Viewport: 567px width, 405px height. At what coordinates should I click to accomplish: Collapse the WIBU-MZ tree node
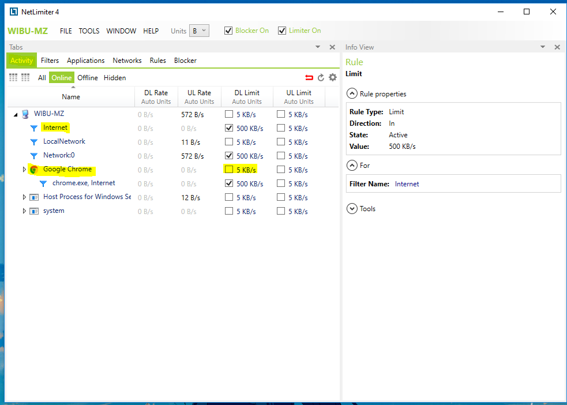coord(16,115)
